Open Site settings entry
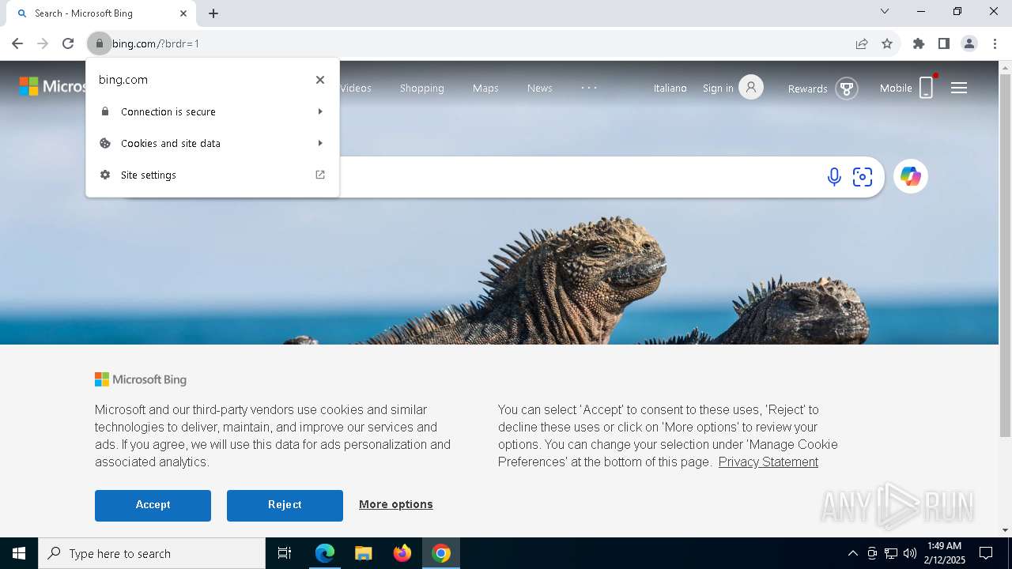The width and height of the screenshot is (1012, 569). 213,175
